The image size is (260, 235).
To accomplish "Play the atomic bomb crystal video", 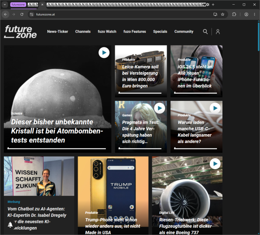I will 104,53.
